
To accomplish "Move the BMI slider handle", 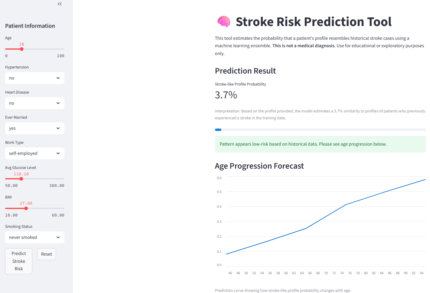I will pyautogui.click(x=25, y=208).
